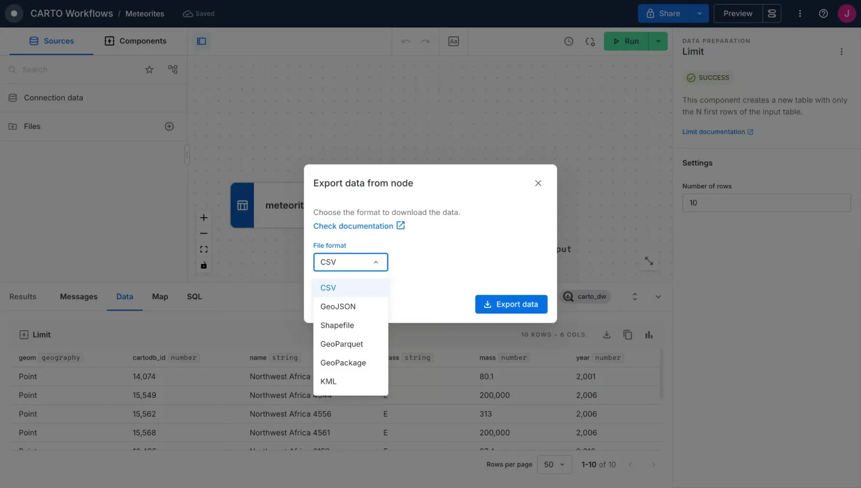Select KML from the format list

[x=350, y=382]
